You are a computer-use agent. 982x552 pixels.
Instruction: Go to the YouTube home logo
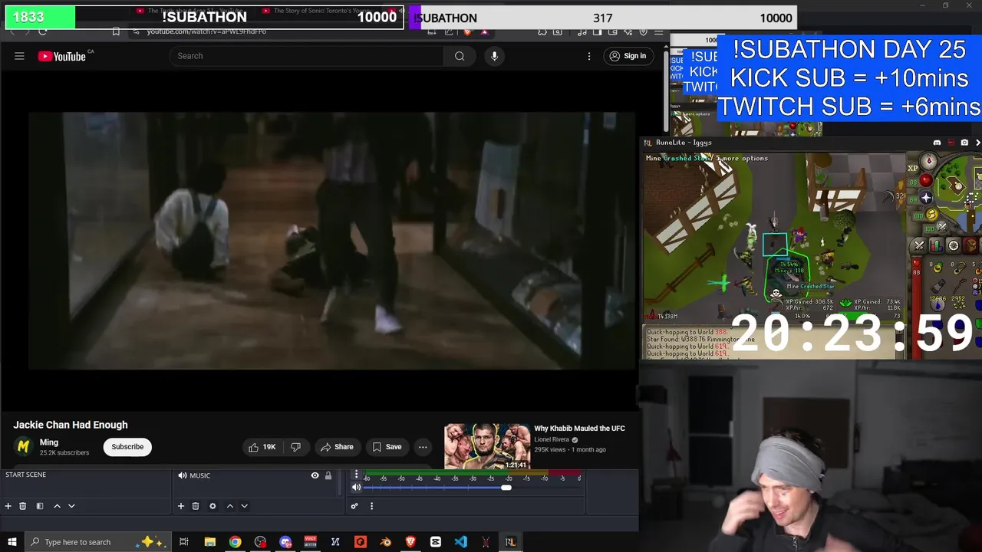61,56
